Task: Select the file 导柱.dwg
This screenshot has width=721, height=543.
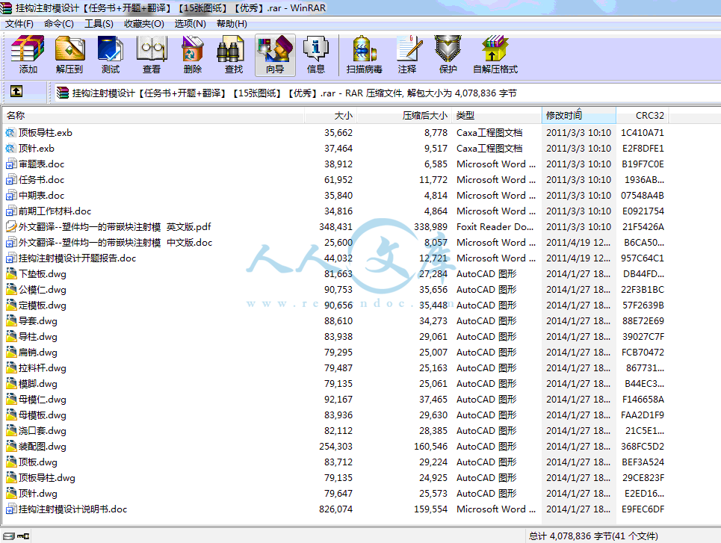Action: 38,337
